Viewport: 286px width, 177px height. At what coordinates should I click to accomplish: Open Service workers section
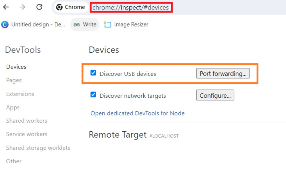coord(27,134)
